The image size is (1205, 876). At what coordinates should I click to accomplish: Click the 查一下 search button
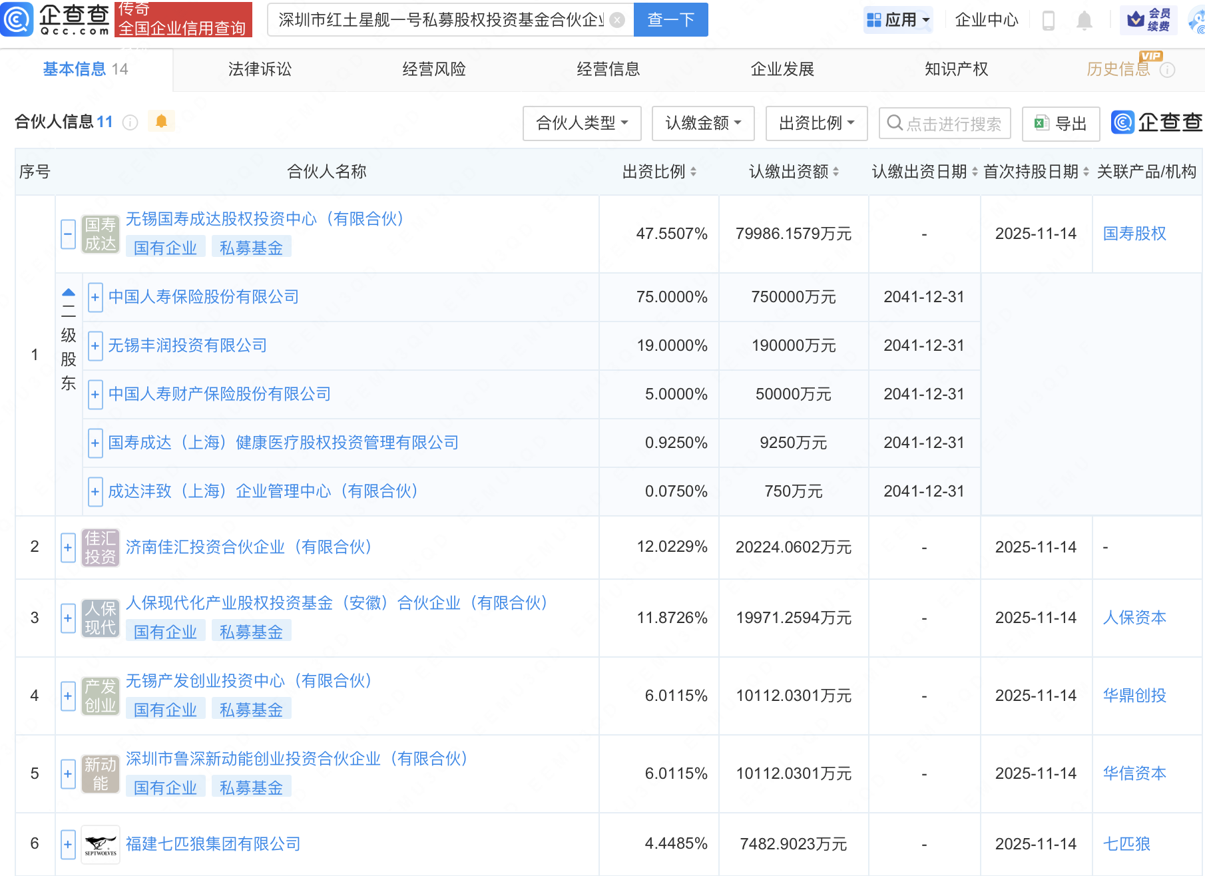(670, 20)
